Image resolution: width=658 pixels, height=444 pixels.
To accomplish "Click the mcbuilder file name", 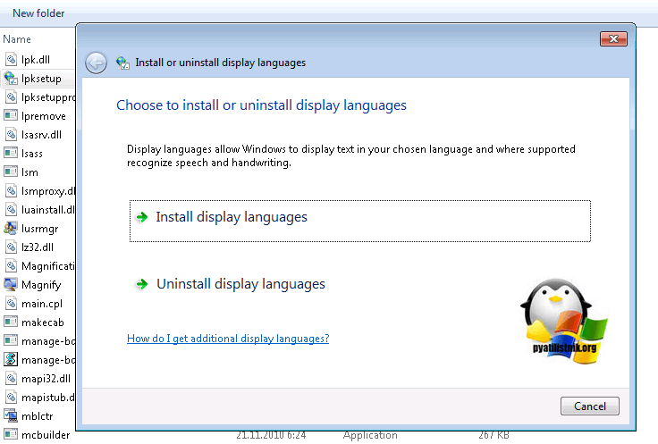I will (x=46, y=435).
